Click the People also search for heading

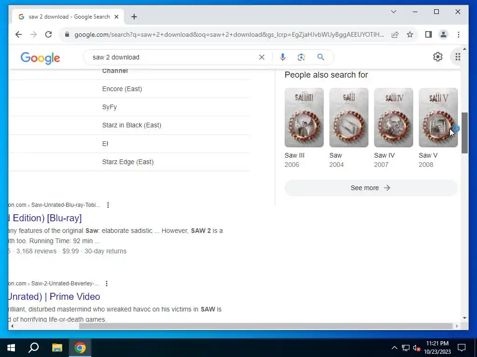tap(326, 75)
